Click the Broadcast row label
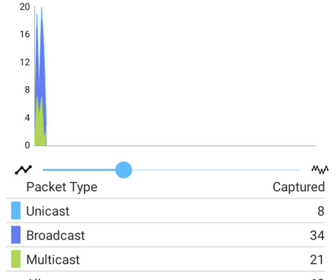The height and width of the screenshot is (280, 336). tap(56, 236)
